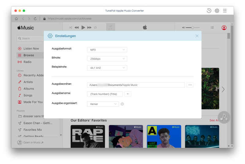Click the Apple Music logo in sidebar

[x=26, y=28]
